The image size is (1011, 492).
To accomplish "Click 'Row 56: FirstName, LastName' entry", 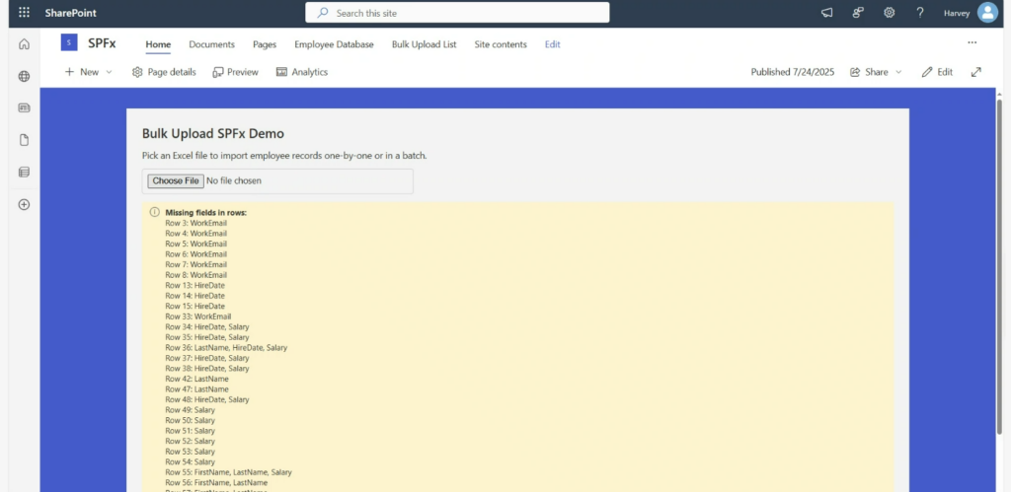I will (x=216, y=482).
